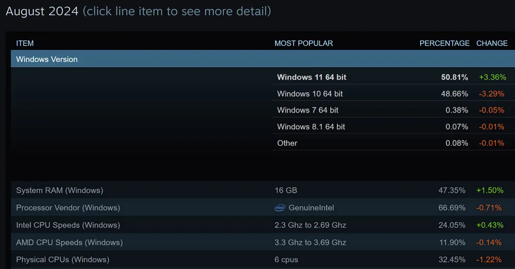The height and width of the screenshot is (269, 515).
Task: Click the 6 cpus most popular value
Action: [x=286, y=260]
